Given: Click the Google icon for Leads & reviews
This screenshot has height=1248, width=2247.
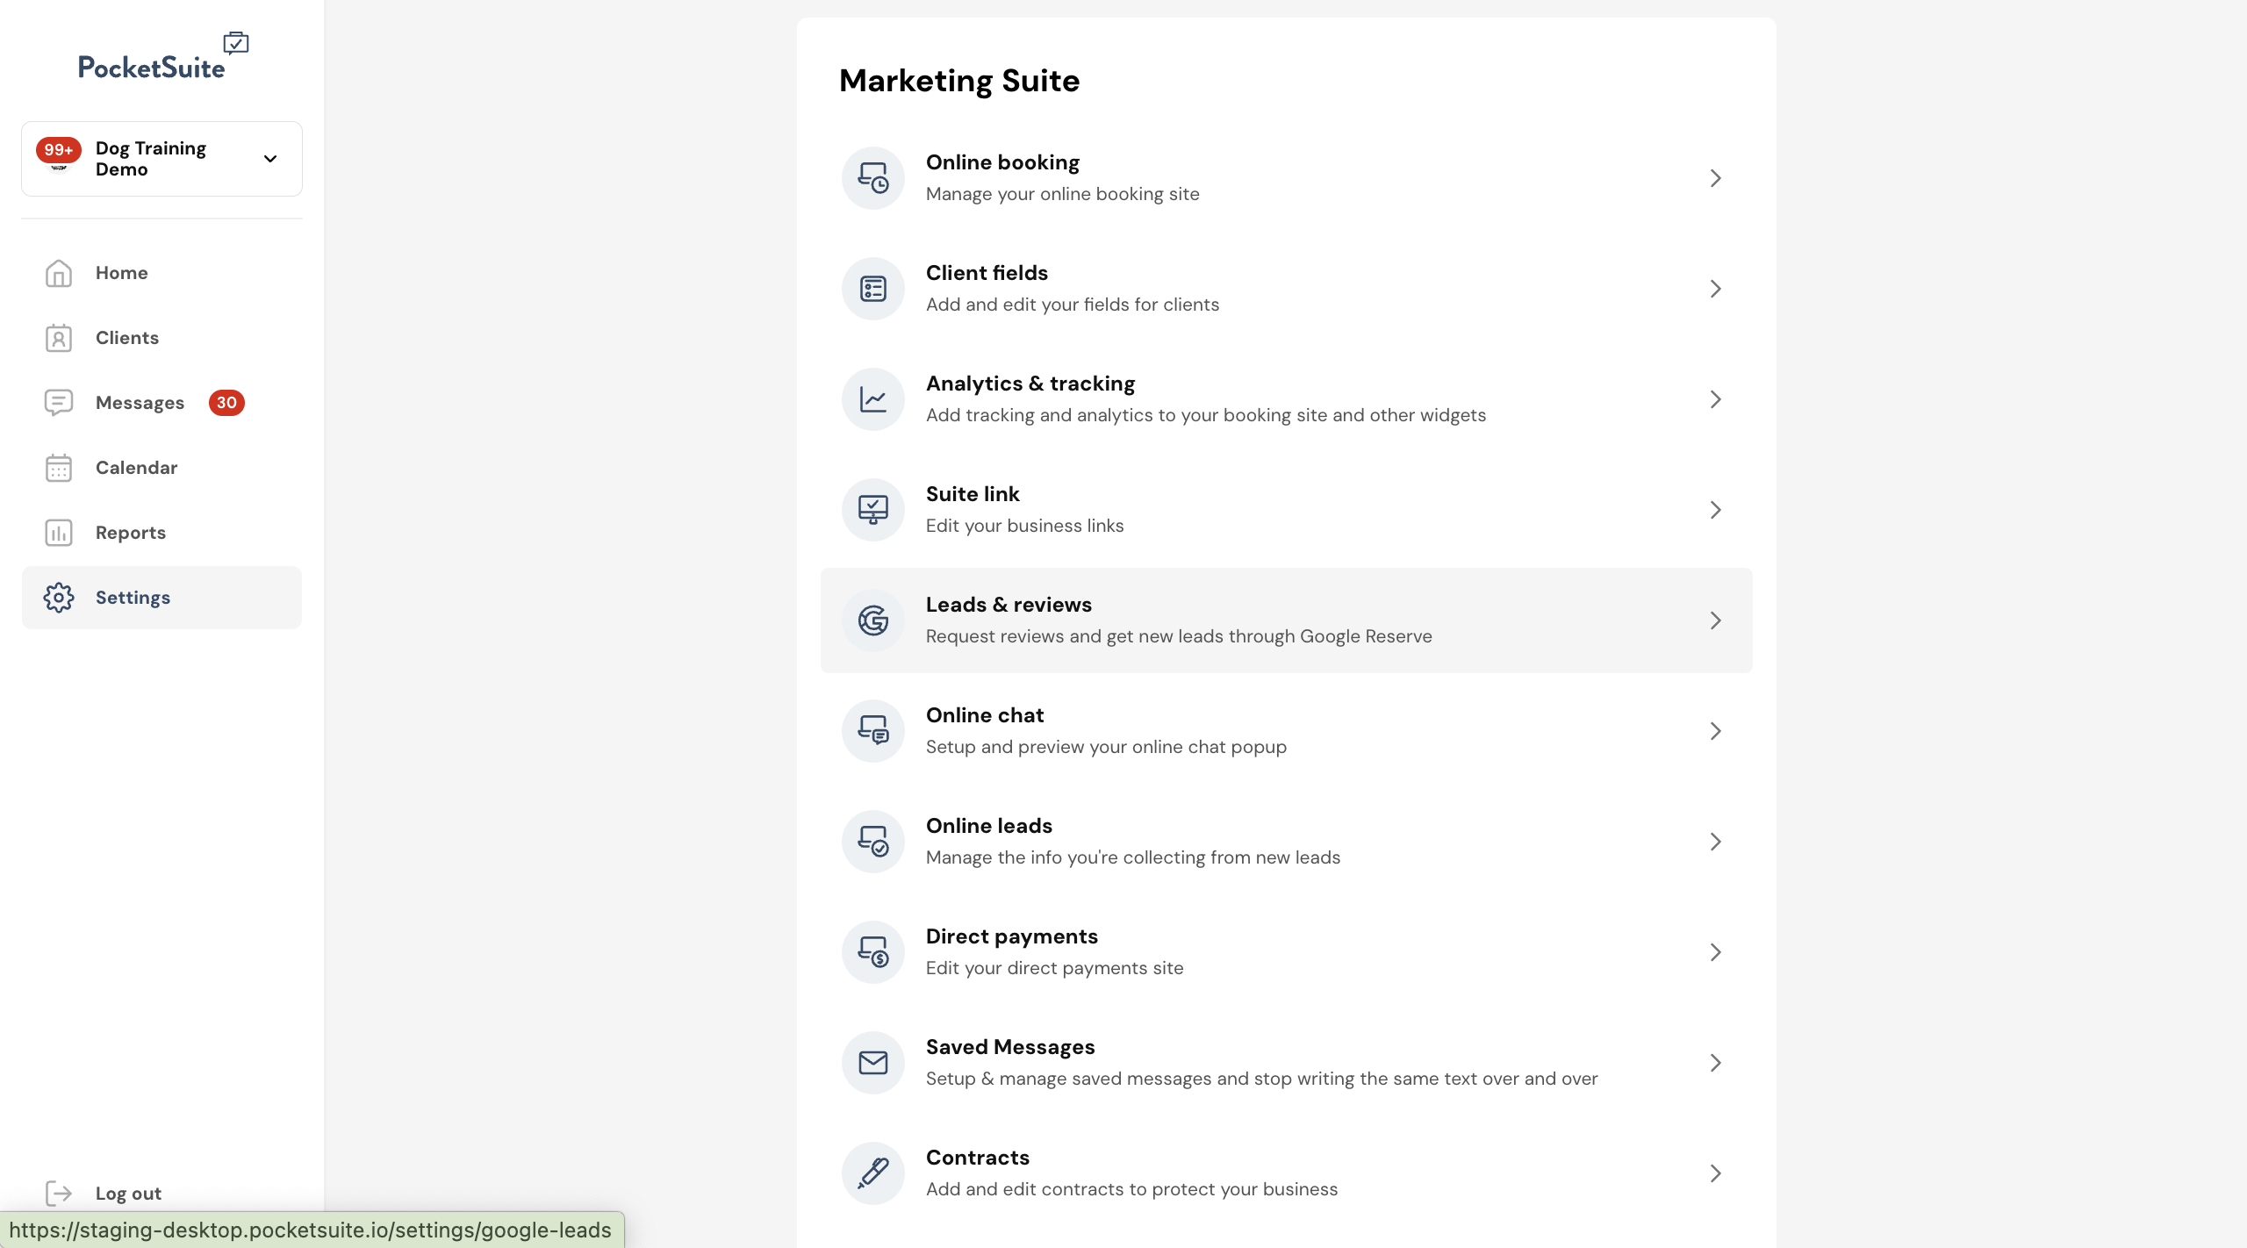Looking at the screenshot, I should [872, 620].
